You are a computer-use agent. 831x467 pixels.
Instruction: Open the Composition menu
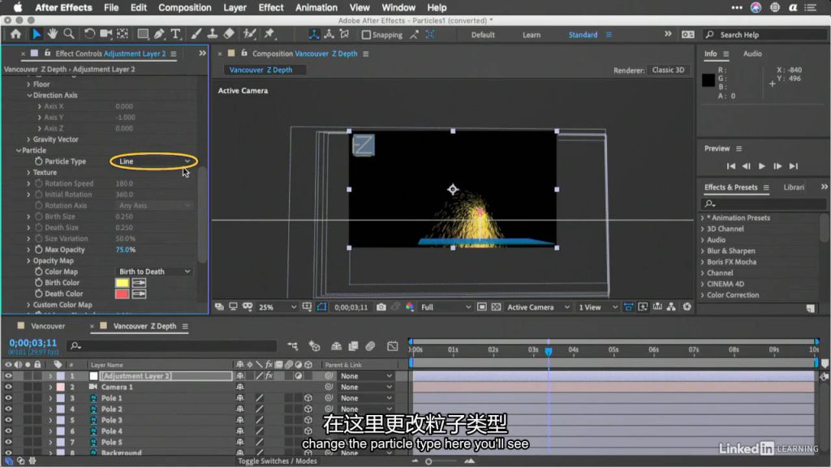click(x=184, y=7)
